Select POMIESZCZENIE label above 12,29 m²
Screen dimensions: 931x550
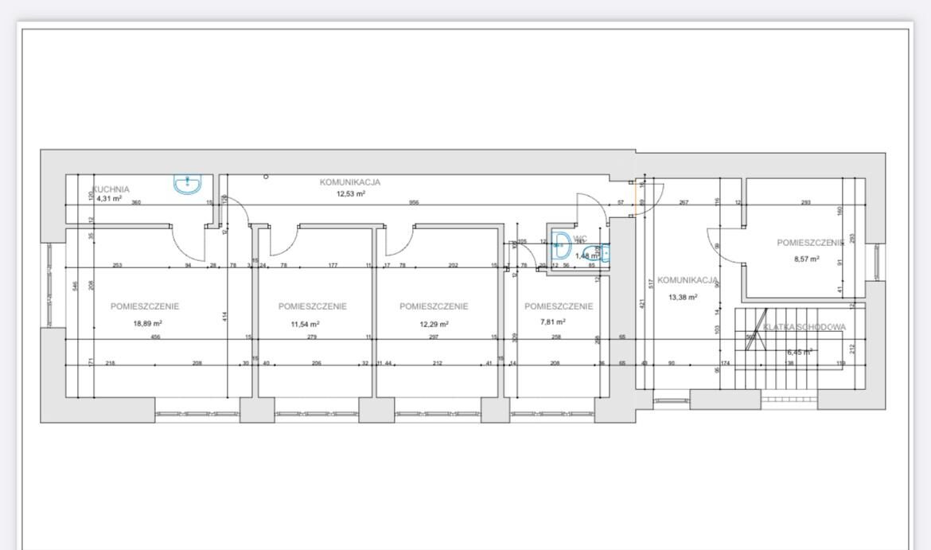tap(434, 306)
